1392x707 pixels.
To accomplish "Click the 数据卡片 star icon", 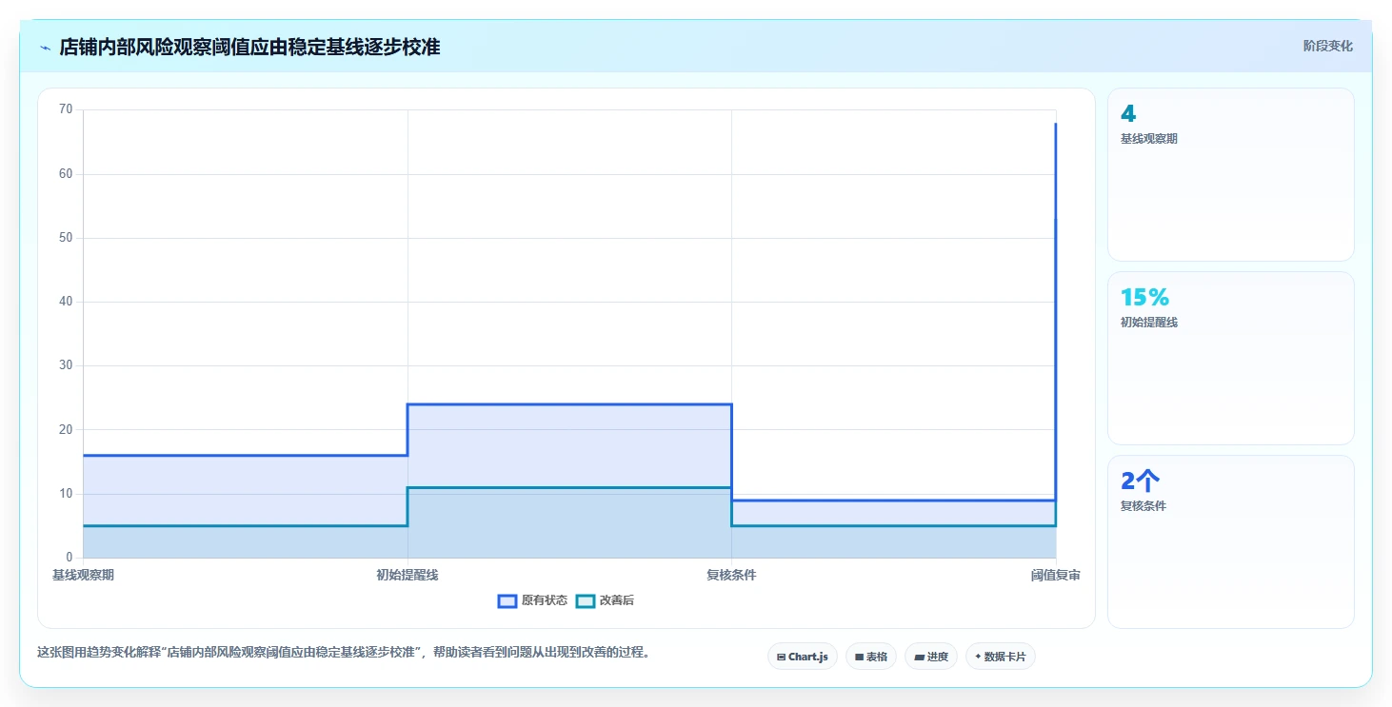I will point(978,657).
